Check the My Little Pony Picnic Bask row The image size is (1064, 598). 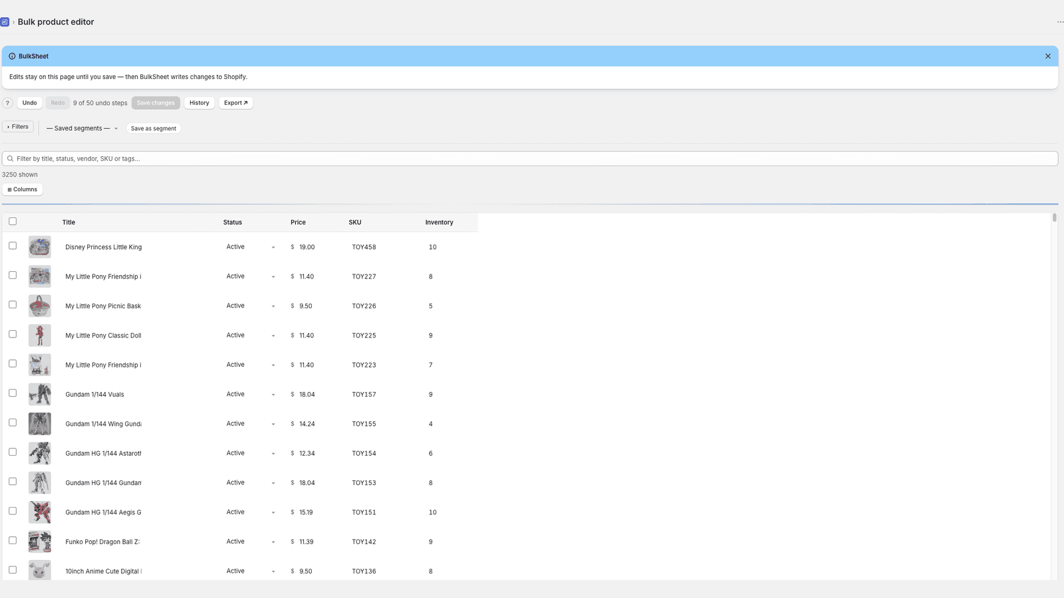(13, 304)
